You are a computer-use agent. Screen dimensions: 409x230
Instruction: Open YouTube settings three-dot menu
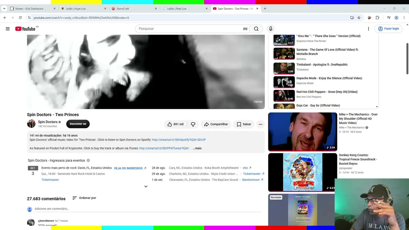click(368, 29)
